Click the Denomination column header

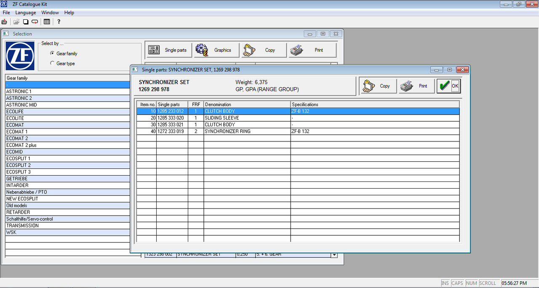[247, 104]
